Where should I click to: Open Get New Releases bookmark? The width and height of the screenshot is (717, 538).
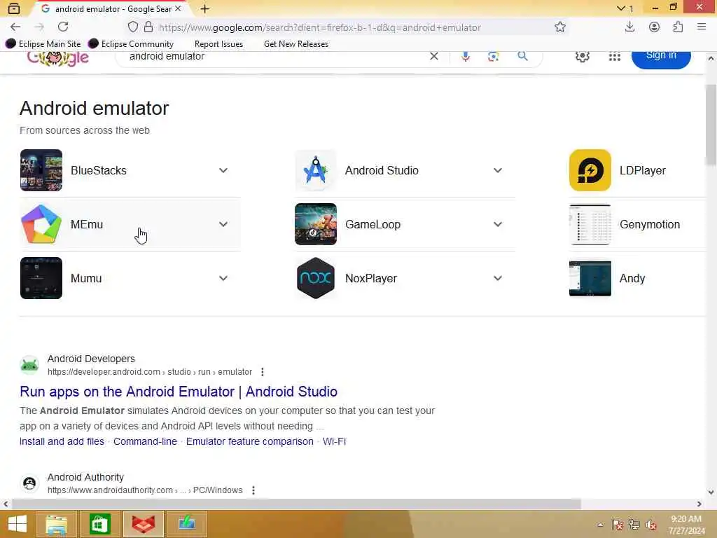tap(296, 44)
